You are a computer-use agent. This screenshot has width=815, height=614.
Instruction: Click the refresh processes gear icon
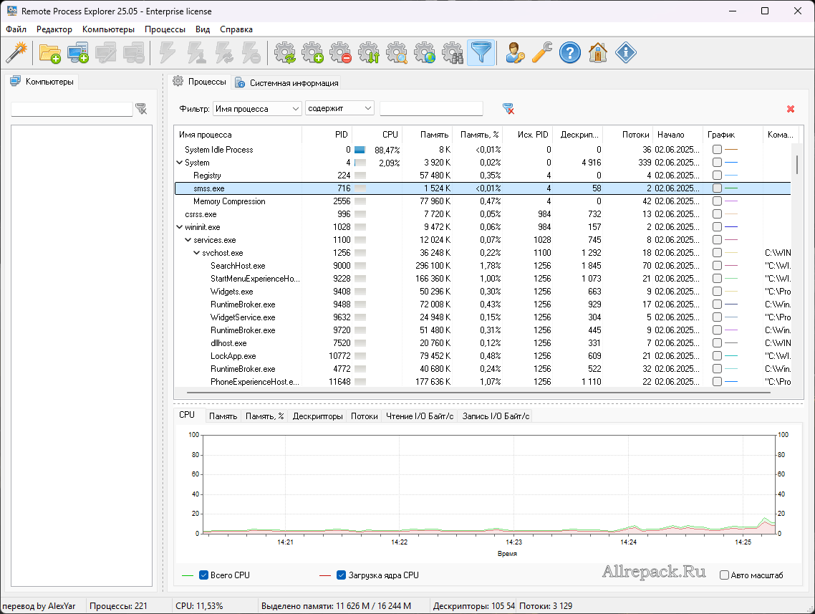[285, 52]
